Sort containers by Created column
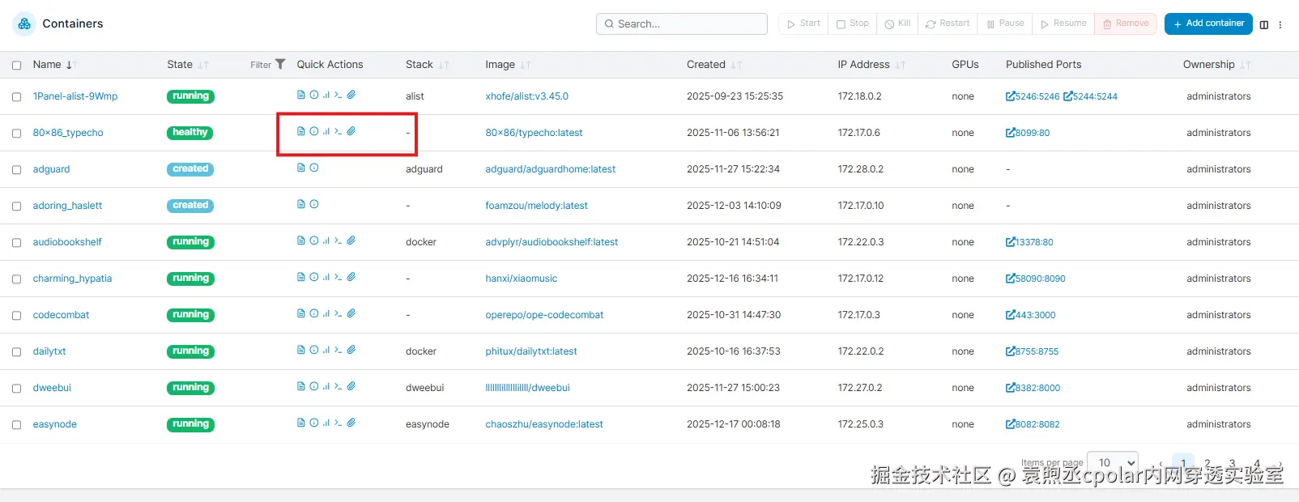The height and width of the screenshot is (502, 1299). pos(714,65)
